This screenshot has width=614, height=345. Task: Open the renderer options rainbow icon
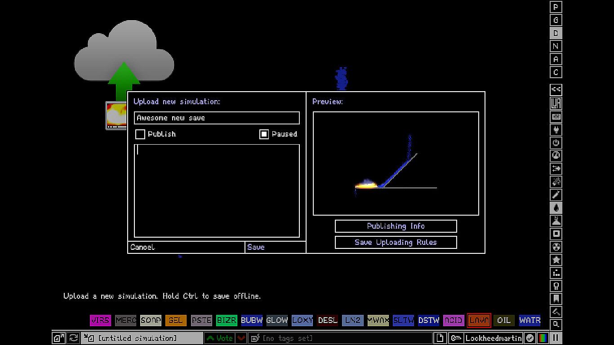click(543, 338)
